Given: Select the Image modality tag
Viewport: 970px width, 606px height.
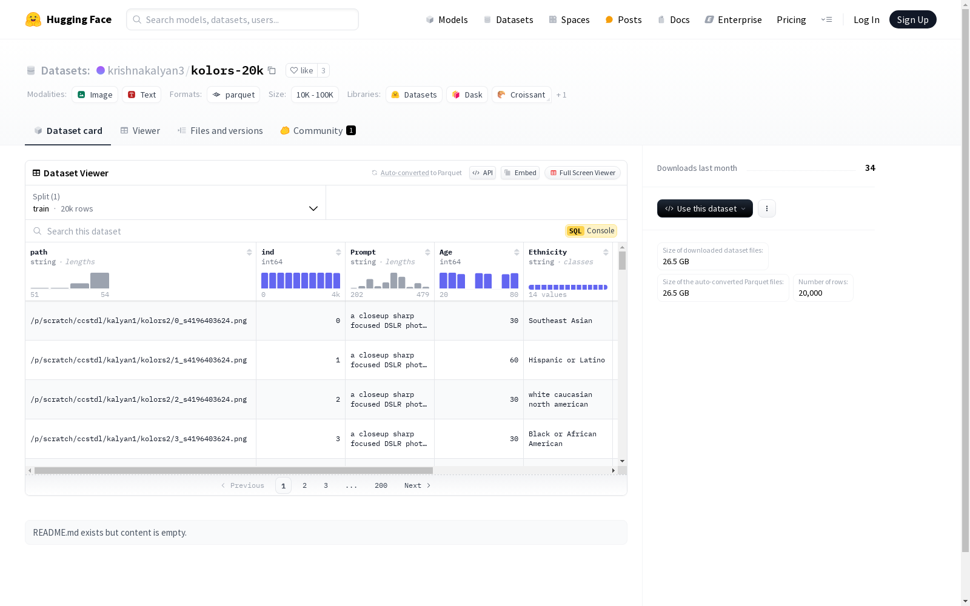Looking at the screenshot, I should 95,95.
